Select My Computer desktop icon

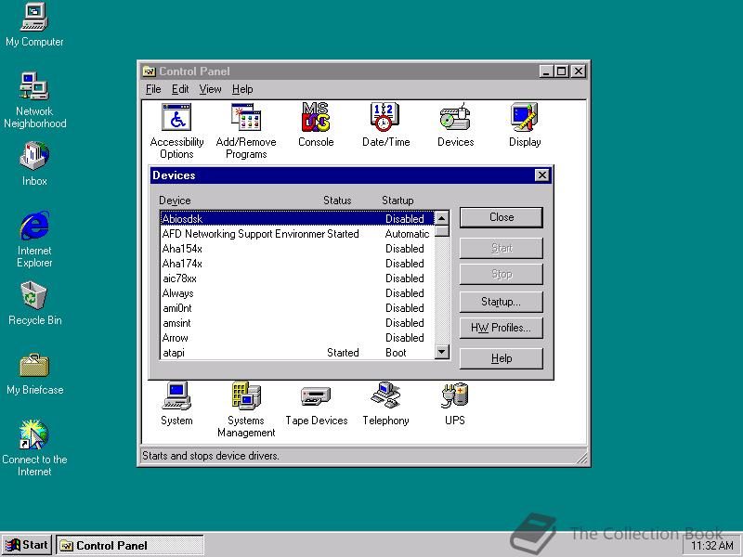34,25
